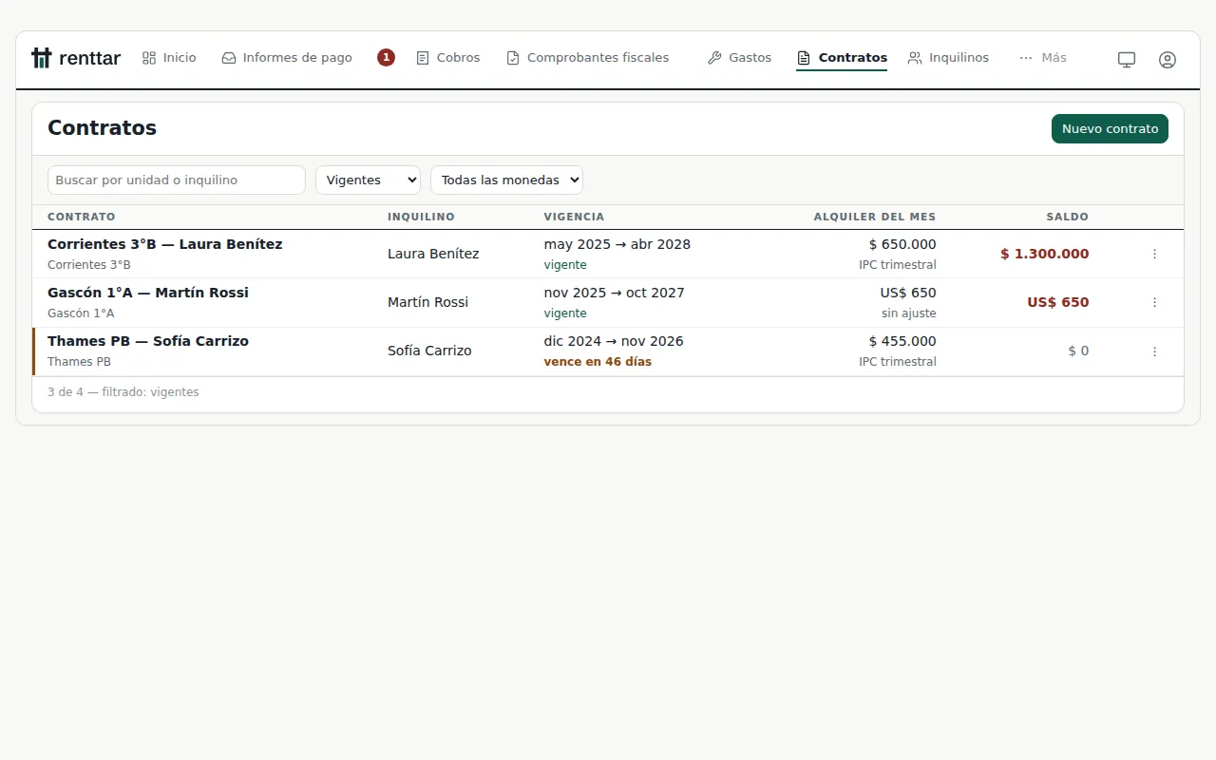Go to Gastos section
This screenshot has height=760, width=1216.
coord(739,58)
